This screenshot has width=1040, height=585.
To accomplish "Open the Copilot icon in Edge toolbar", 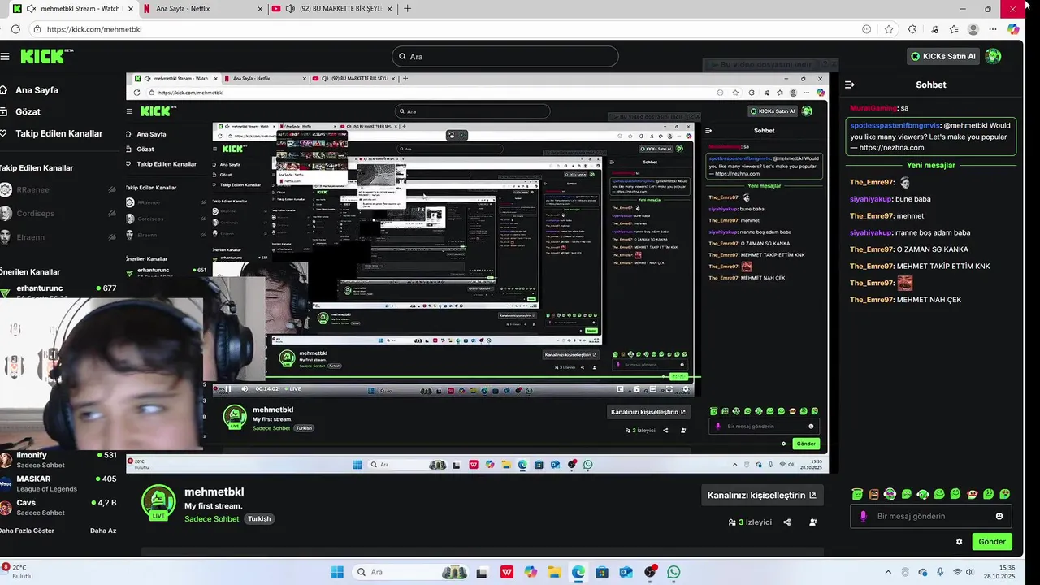I will (1013, 29).
